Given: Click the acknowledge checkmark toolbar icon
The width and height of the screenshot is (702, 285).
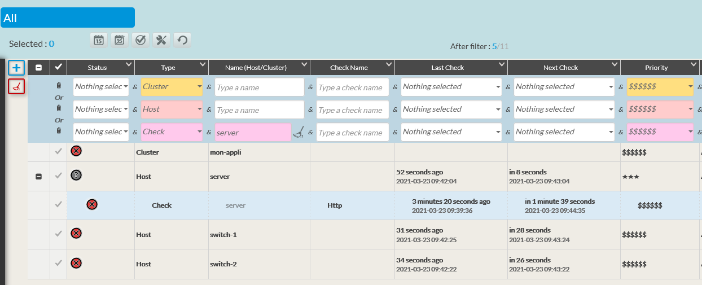Looking at the screenshot, I should point(141,40).
